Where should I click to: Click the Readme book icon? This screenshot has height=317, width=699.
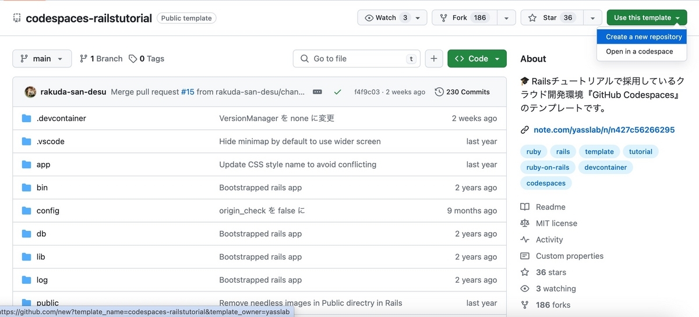(525, 207)
